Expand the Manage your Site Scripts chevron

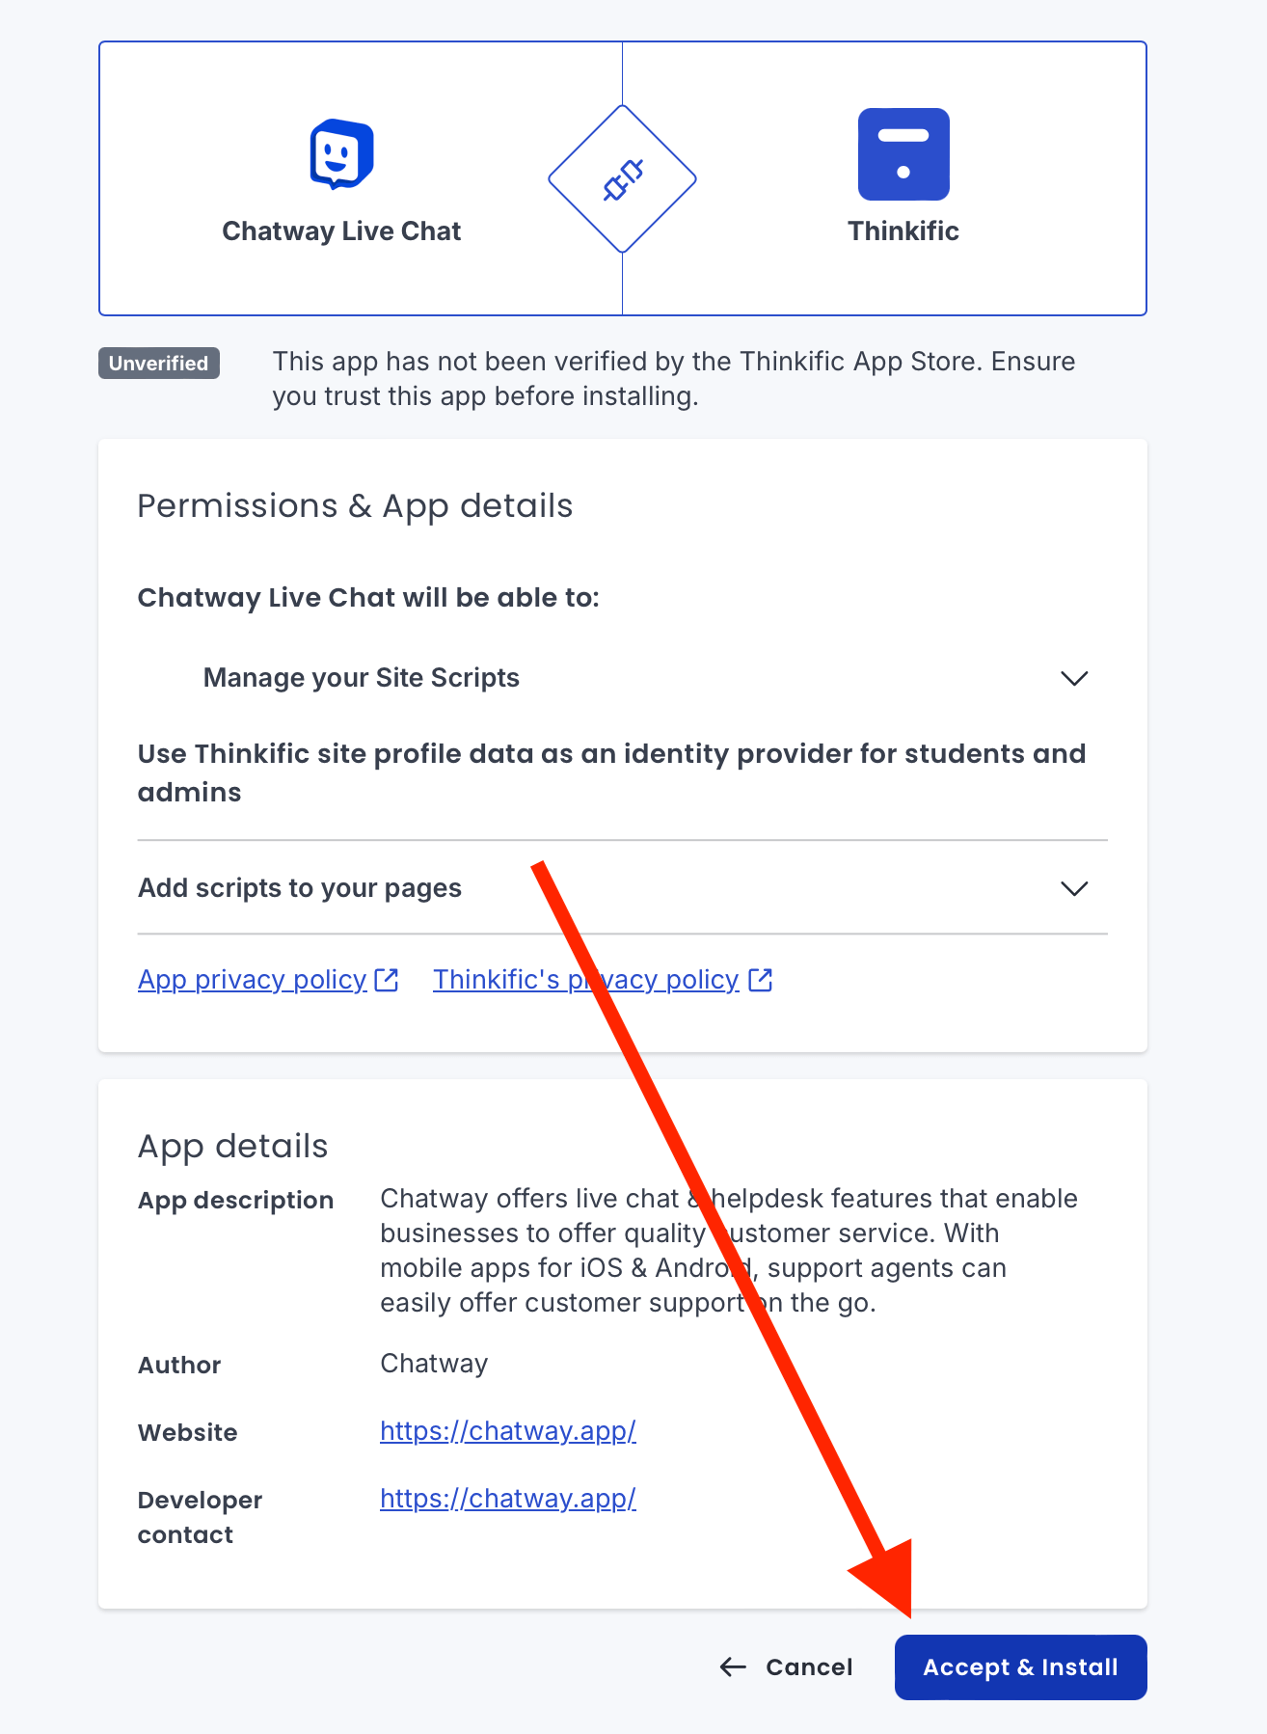[x=1074, y=678]
